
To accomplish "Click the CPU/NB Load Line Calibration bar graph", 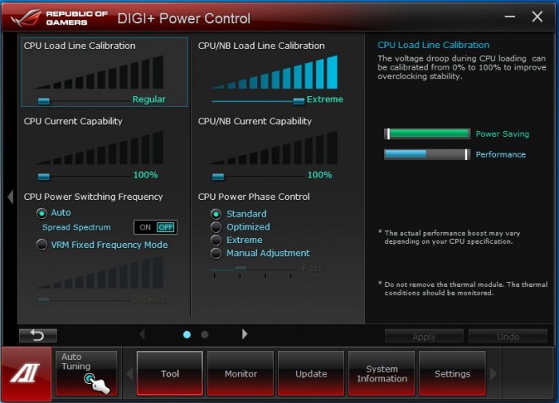I will click(x=274, y=73).
